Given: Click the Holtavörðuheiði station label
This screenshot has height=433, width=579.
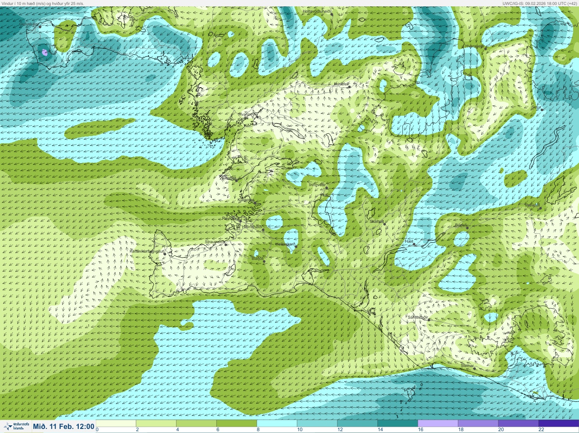Looking at the screenshot, I should [317, 11].
